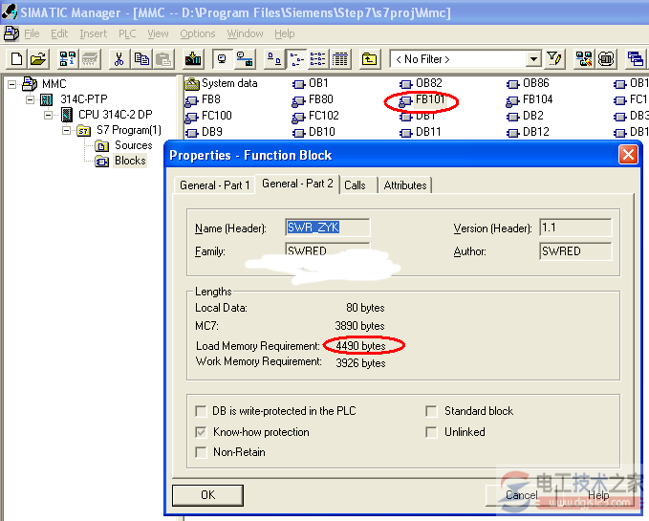Click the Open Project folder icon
The height and width of the screenshot is (521, 649).
tap(38, 59)
